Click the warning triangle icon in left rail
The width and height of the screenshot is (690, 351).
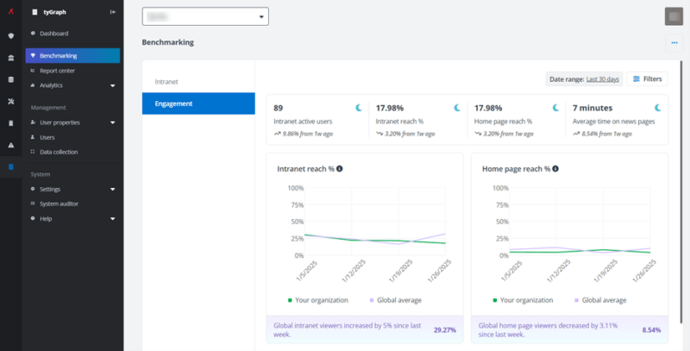click(10, 145)
